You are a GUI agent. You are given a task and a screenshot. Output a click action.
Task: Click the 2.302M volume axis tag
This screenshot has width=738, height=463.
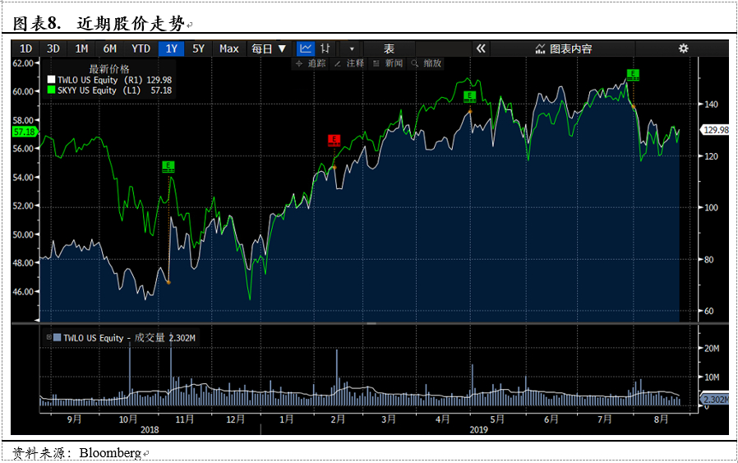[x=716, y=400]
